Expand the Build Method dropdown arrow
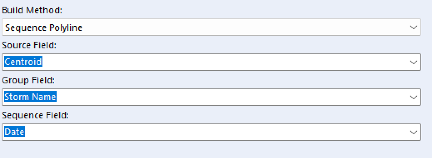 click(x=413, y=27)
